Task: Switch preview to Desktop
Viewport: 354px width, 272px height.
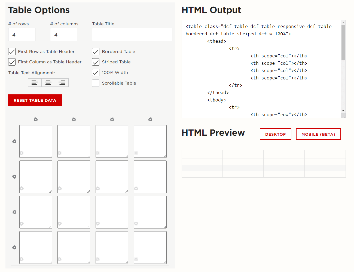Action: tap(276, 134)
